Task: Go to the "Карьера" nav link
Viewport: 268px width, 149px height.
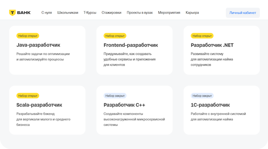Action: click(x=192, y=13)
